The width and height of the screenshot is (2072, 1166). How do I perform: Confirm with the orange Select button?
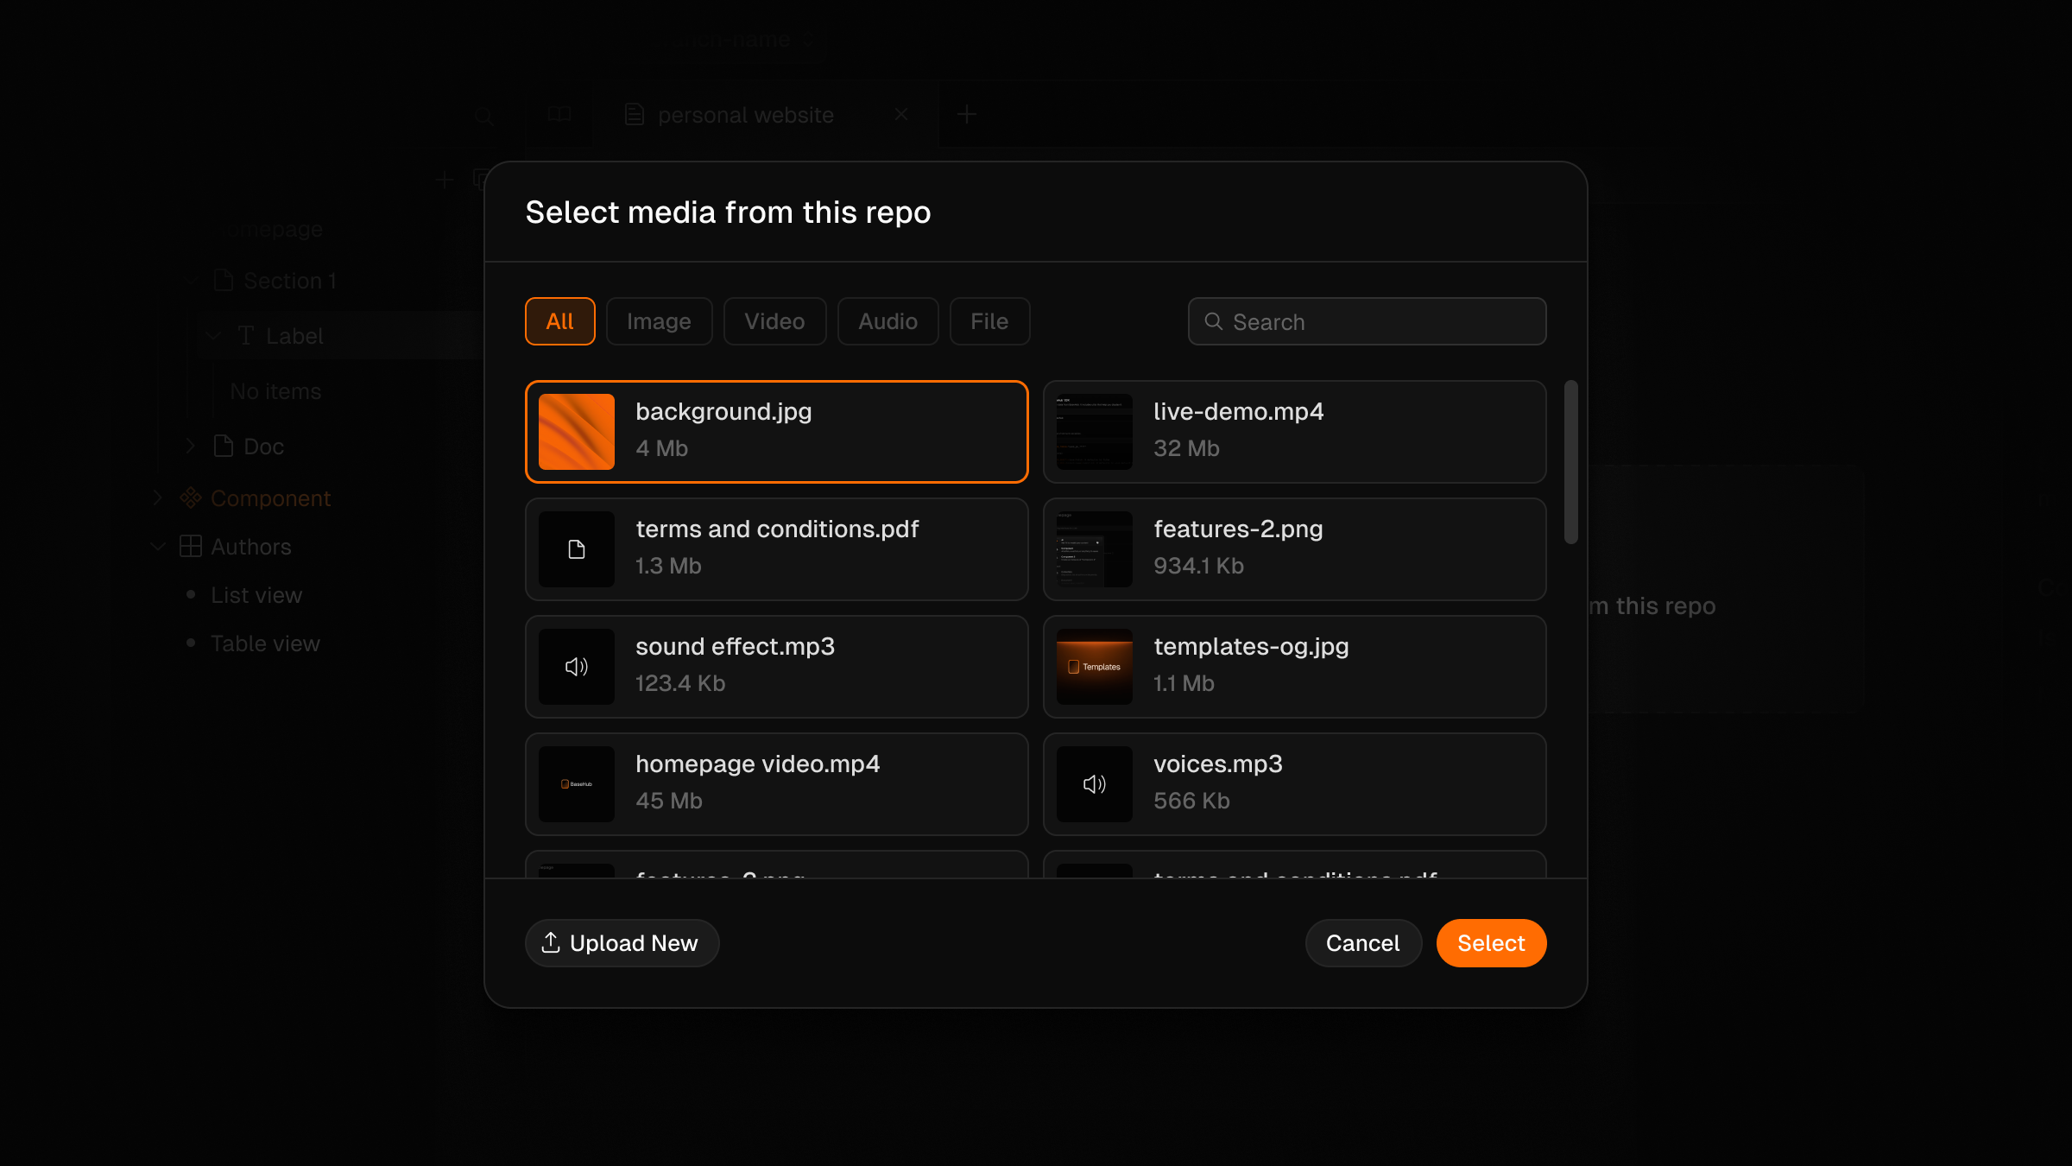(1491, 943)
